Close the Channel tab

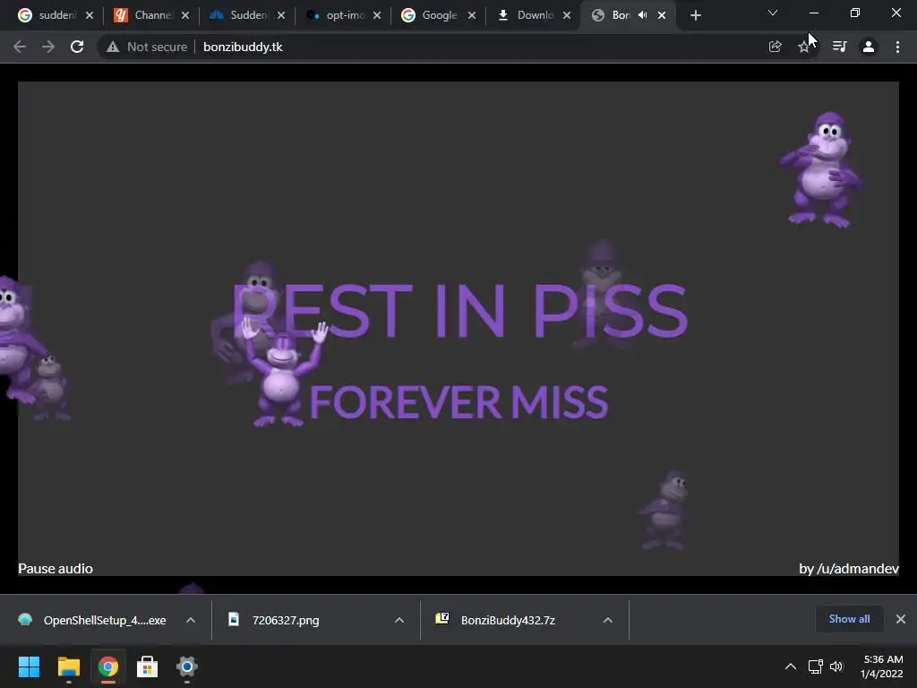click(x=185, y=15)
